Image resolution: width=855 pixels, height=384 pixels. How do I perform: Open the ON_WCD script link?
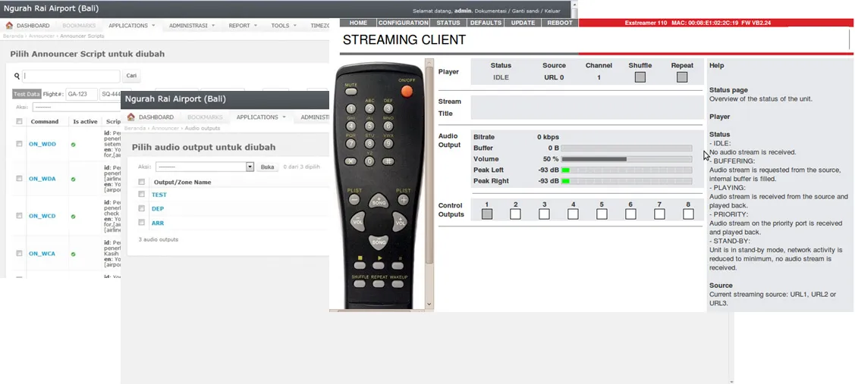pyautogui.click(x=42, y=216)
